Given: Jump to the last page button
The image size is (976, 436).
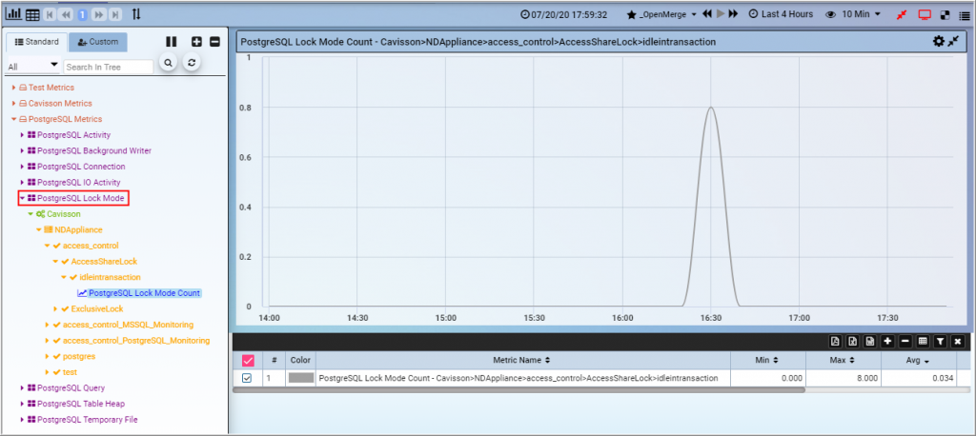Looking at the screenshot, I should coord(114,14).
